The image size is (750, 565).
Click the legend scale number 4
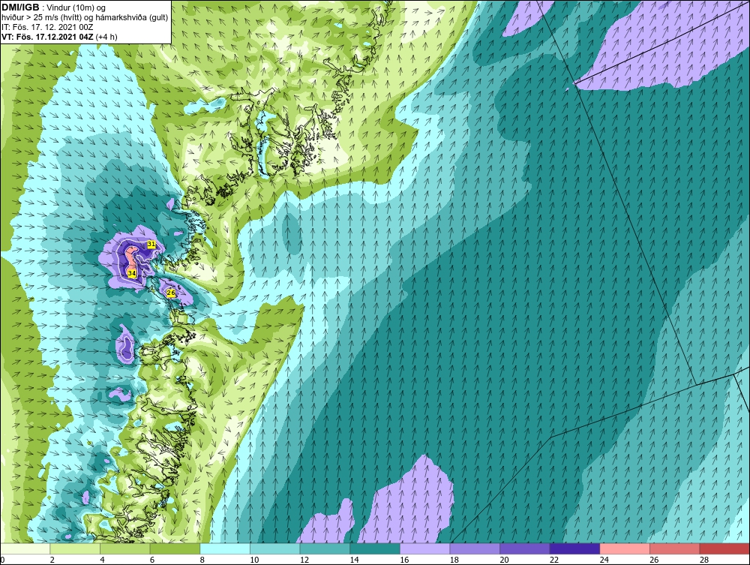pyautogui.click(x=102, y=560)
